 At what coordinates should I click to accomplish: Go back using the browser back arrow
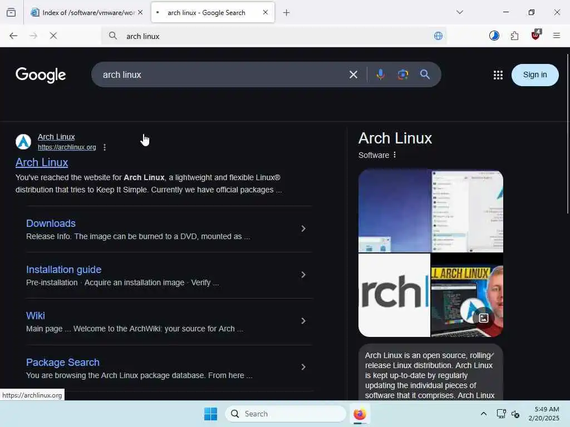[13, 36]
